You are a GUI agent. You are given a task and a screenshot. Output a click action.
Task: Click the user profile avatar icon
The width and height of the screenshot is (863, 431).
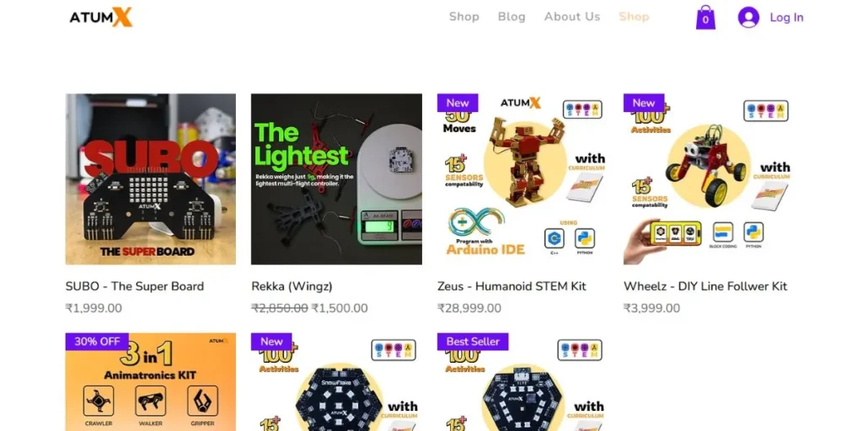pos(748,17)
